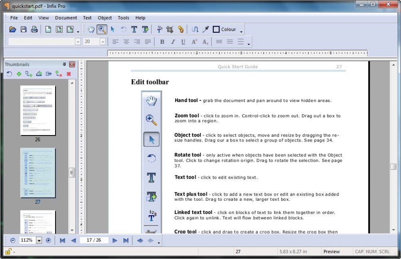Expand text formatting toolbar options arrow

[248, 44]
